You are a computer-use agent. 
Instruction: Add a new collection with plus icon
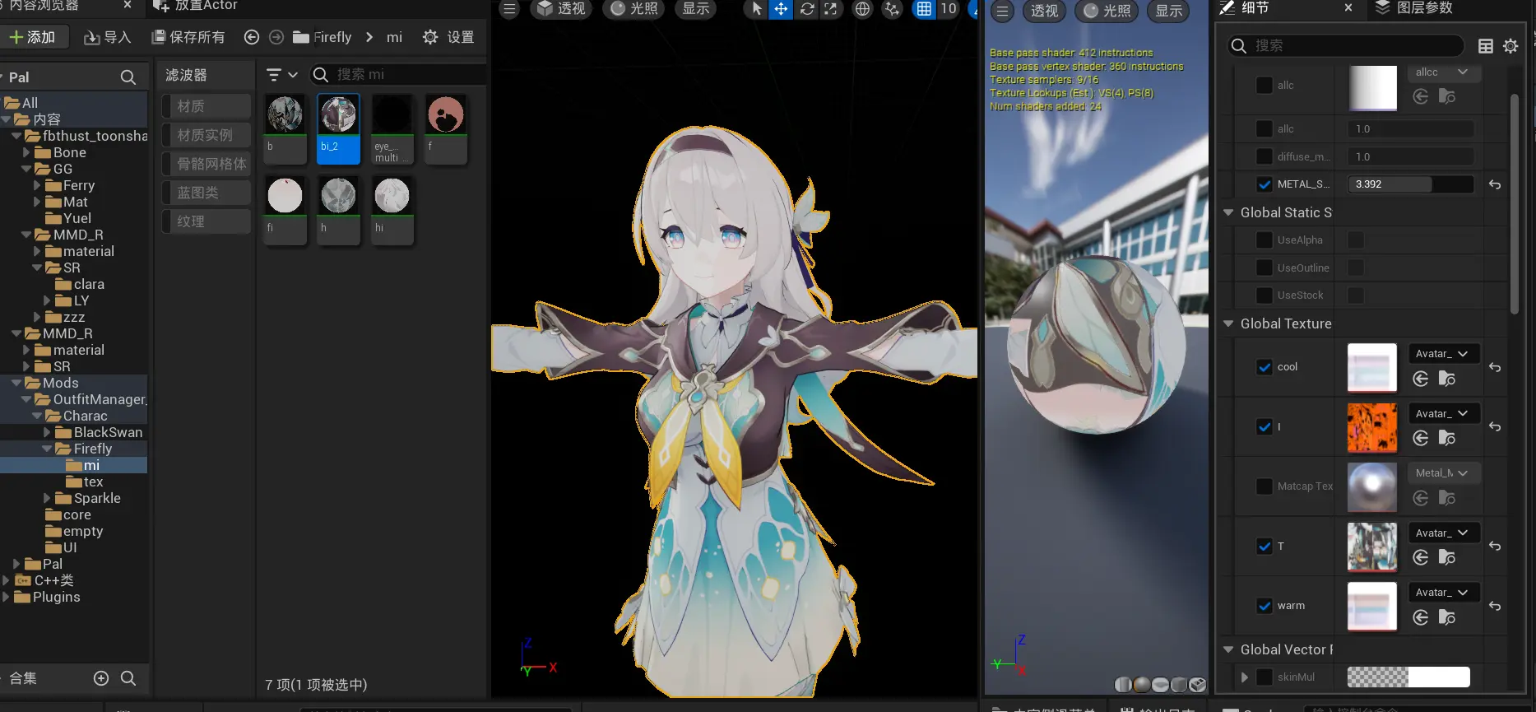click(x=101, y=678)
